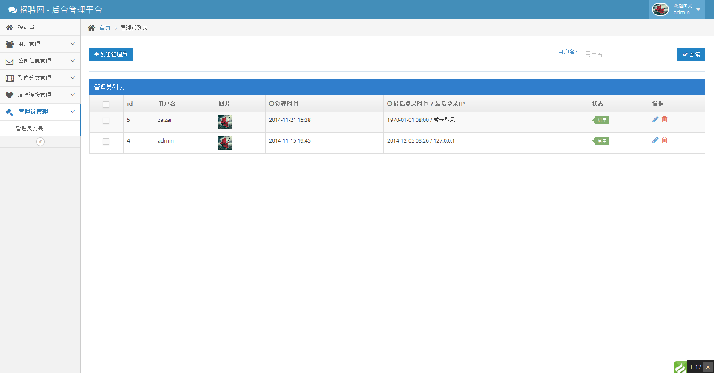The image size is (714, 373).
Task: Collapse the sidebar with the double-arrow icon
Action: coord(40,142)
